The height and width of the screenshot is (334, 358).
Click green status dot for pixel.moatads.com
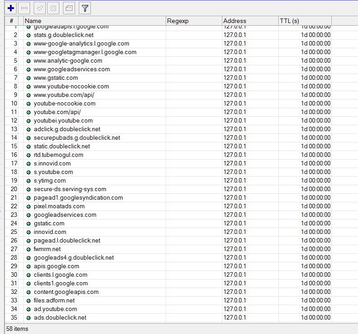coord(28,206)
